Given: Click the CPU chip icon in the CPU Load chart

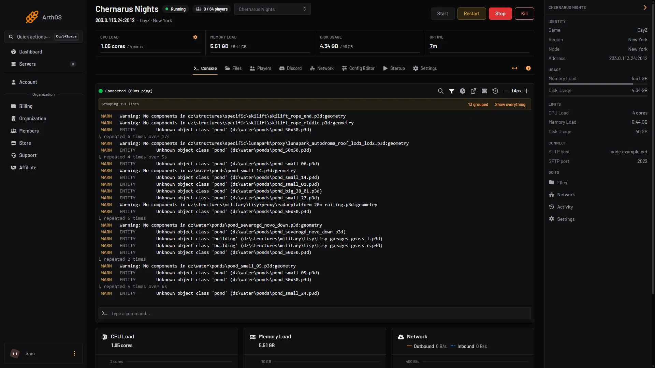Looking at the screenshot, I should [x=105, y=337].
